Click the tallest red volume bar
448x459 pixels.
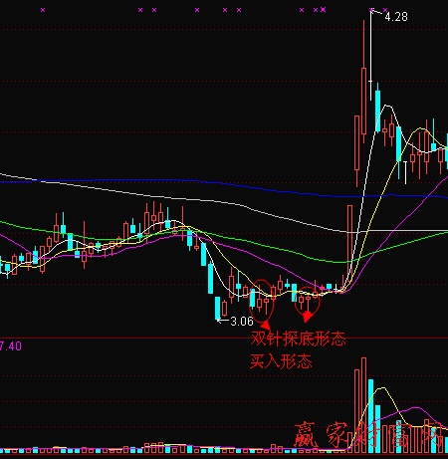(363, 405)
